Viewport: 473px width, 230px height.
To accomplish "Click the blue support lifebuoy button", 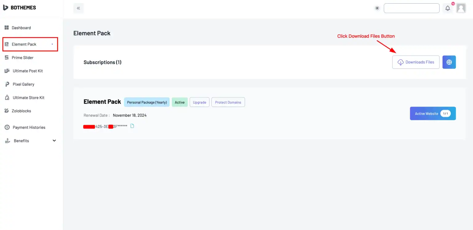I will click(x=449, y=62).
